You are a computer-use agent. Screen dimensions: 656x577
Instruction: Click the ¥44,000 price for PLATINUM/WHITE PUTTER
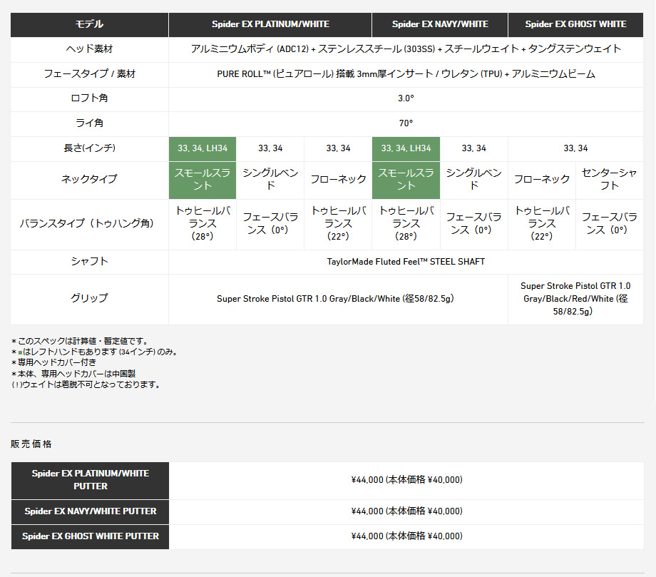point(406,480)
